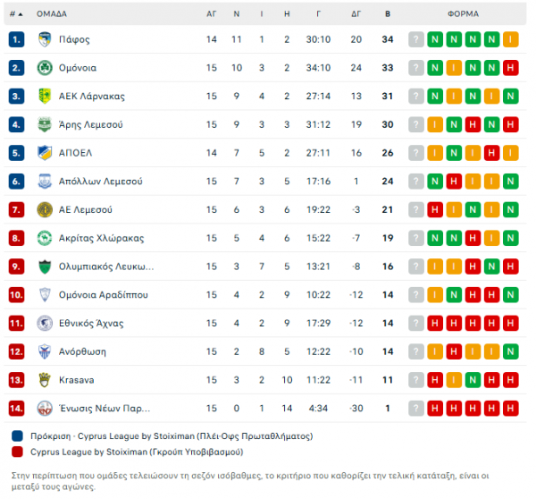Open the Ανόρθωση club badge
The image size is (536, 499).
[45, 351]
